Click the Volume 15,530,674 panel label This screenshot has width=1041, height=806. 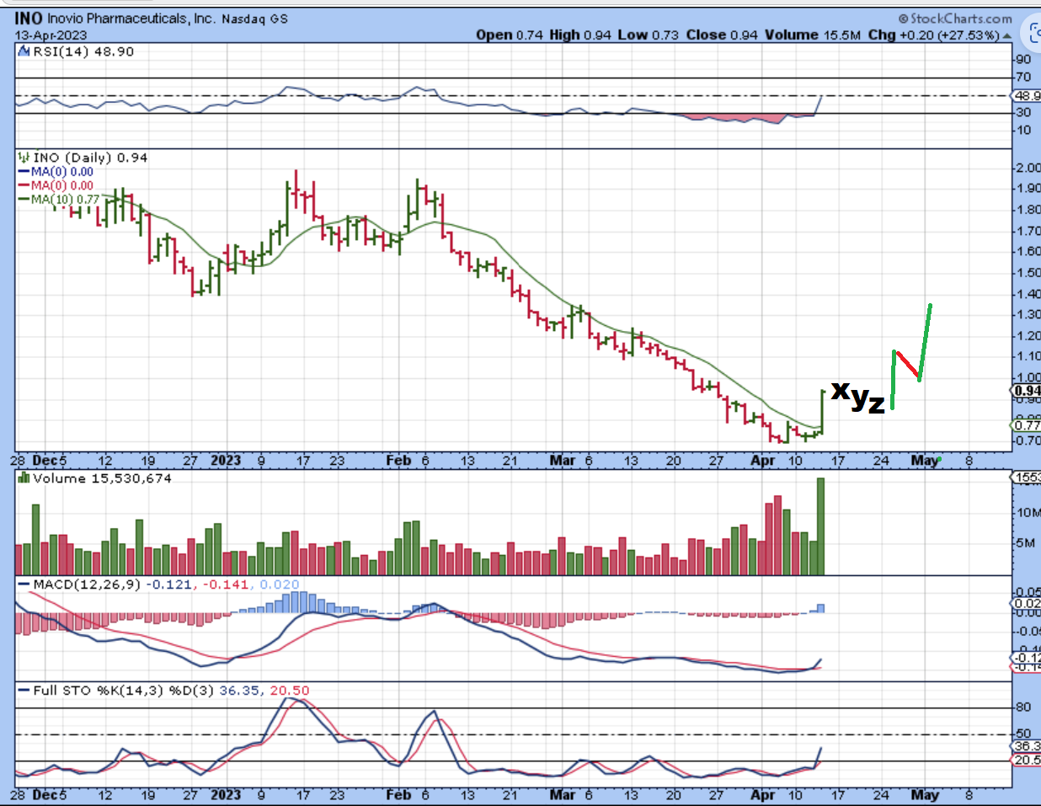[102, 478]
